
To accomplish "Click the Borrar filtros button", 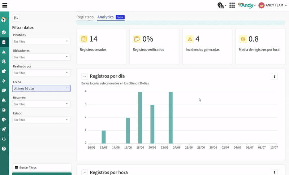I will tap(42, 167).
